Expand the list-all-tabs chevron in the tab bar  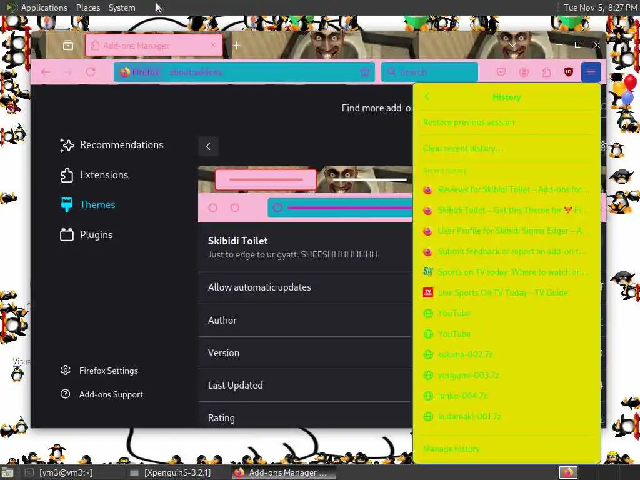[512, 45]
